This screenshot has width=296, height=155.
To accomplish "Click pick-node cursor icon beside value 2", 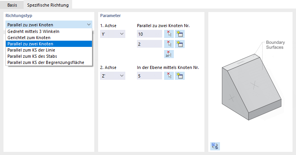I will pos(169,44).
